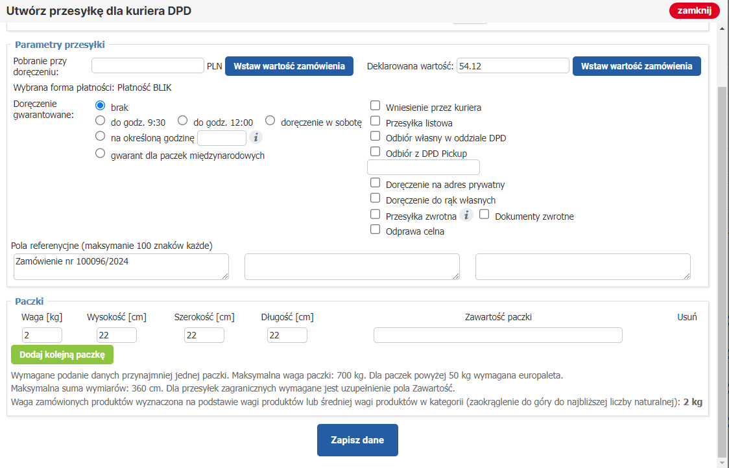Viewport: 729px width, 468px height.
Task: Check the 'Dokumenty zwrotne' box
Action: (x=484, y=215)
